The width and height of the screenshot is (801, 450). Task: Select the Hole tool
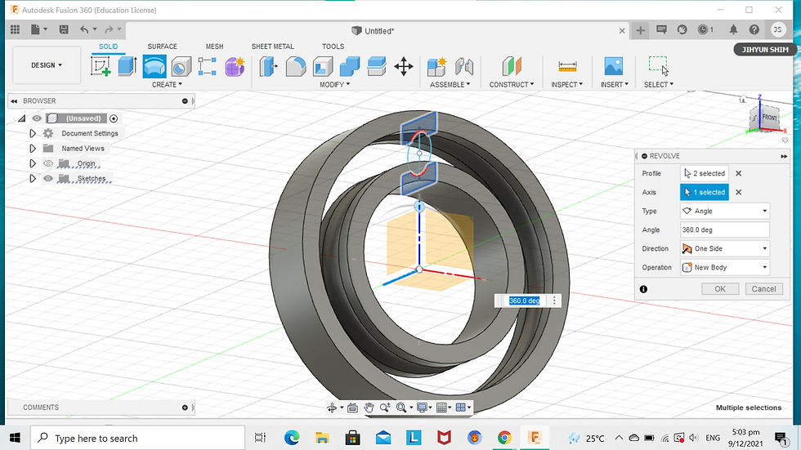coord(181,66)
